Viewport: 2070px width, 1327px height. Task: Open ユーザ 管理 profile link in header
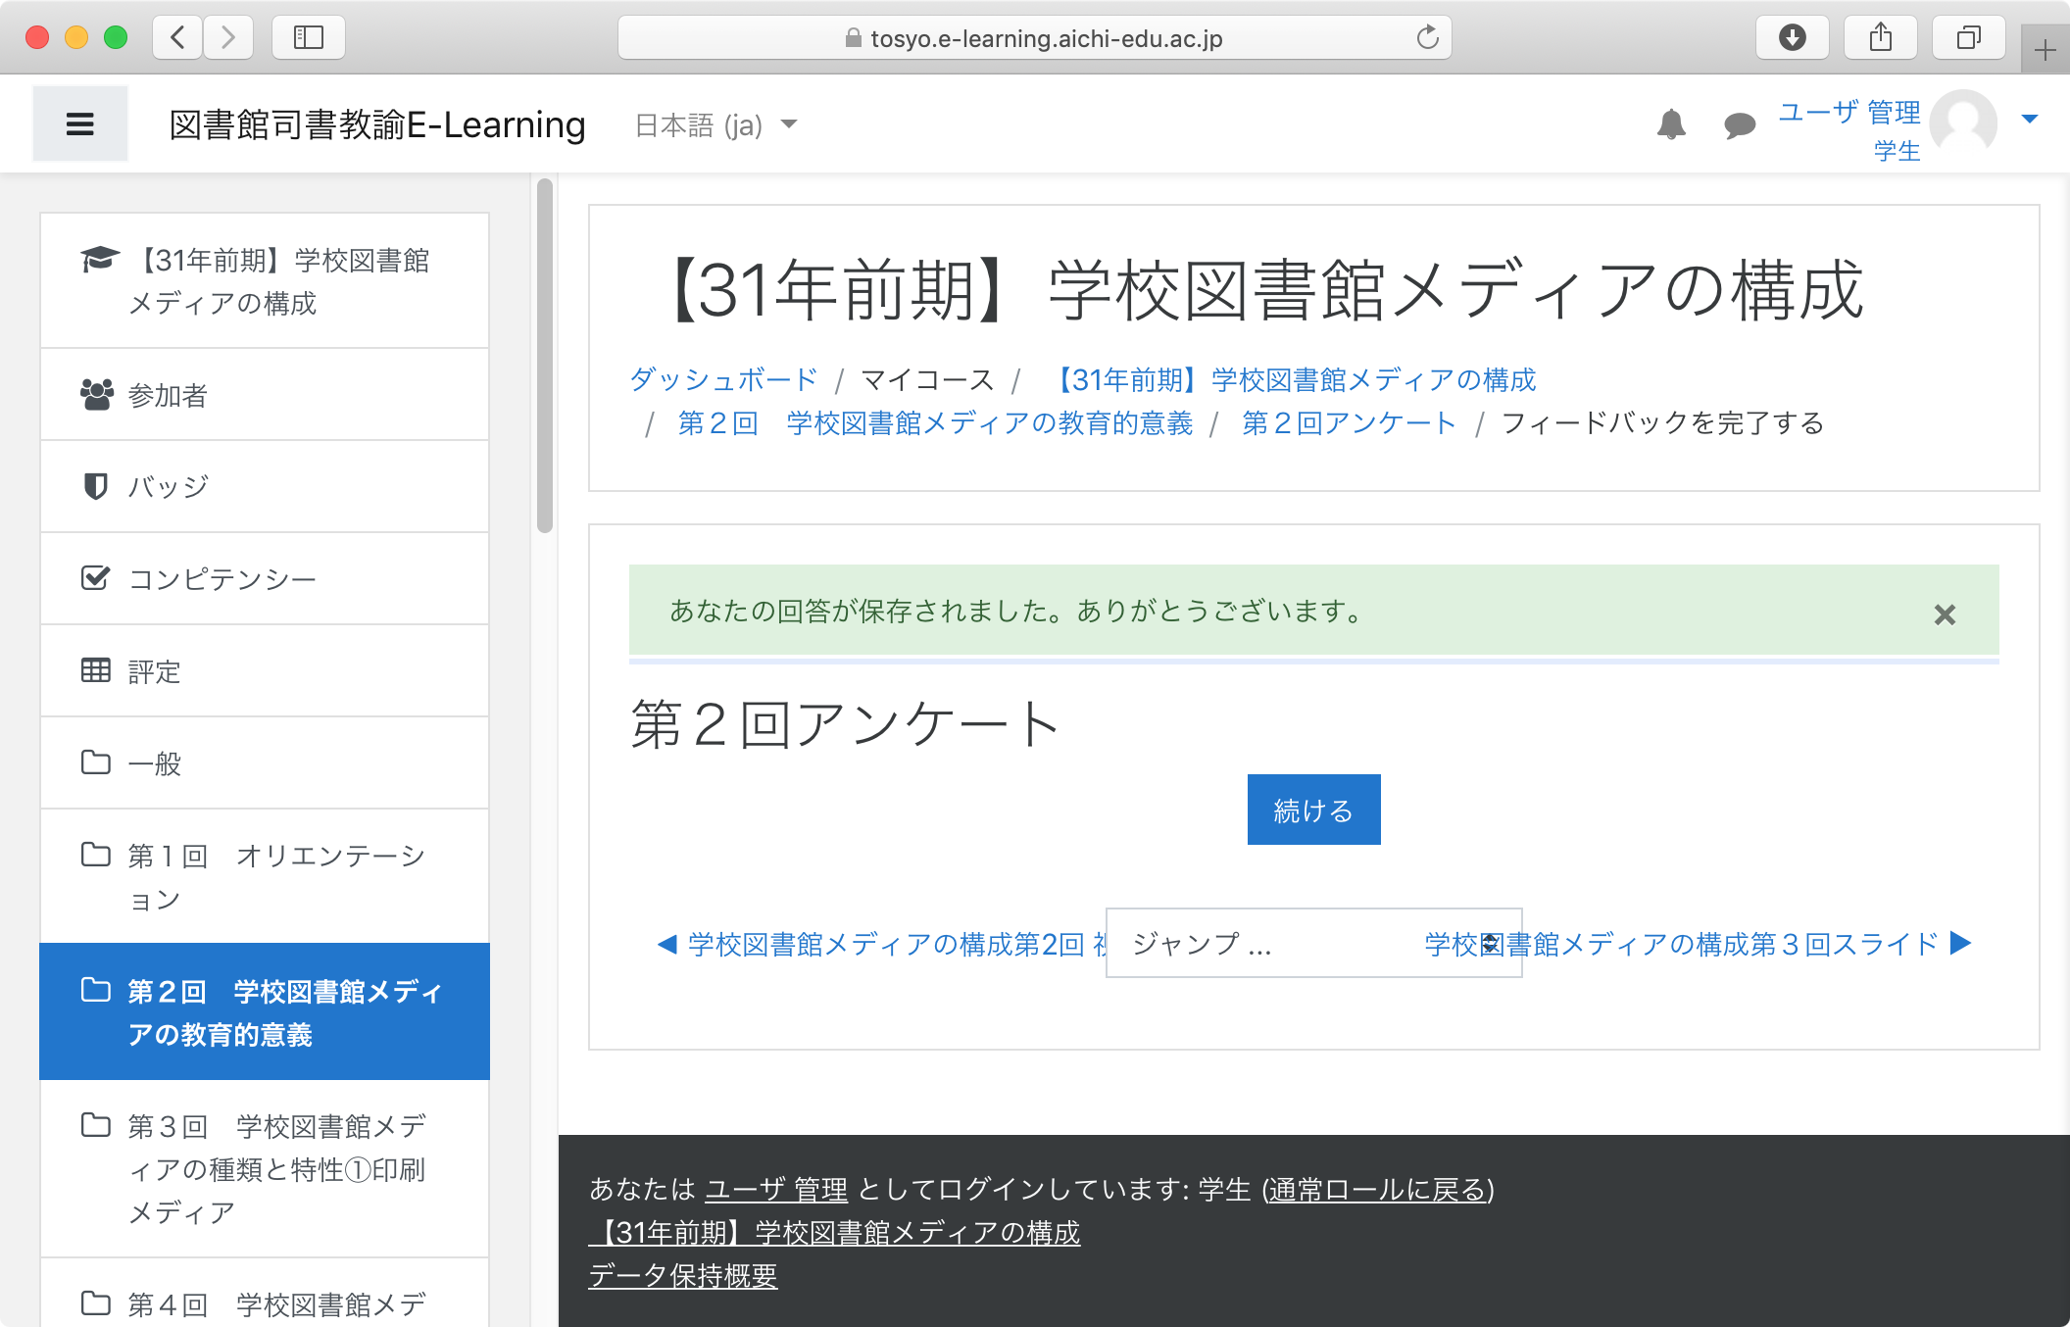click(x=1849, y=112)
